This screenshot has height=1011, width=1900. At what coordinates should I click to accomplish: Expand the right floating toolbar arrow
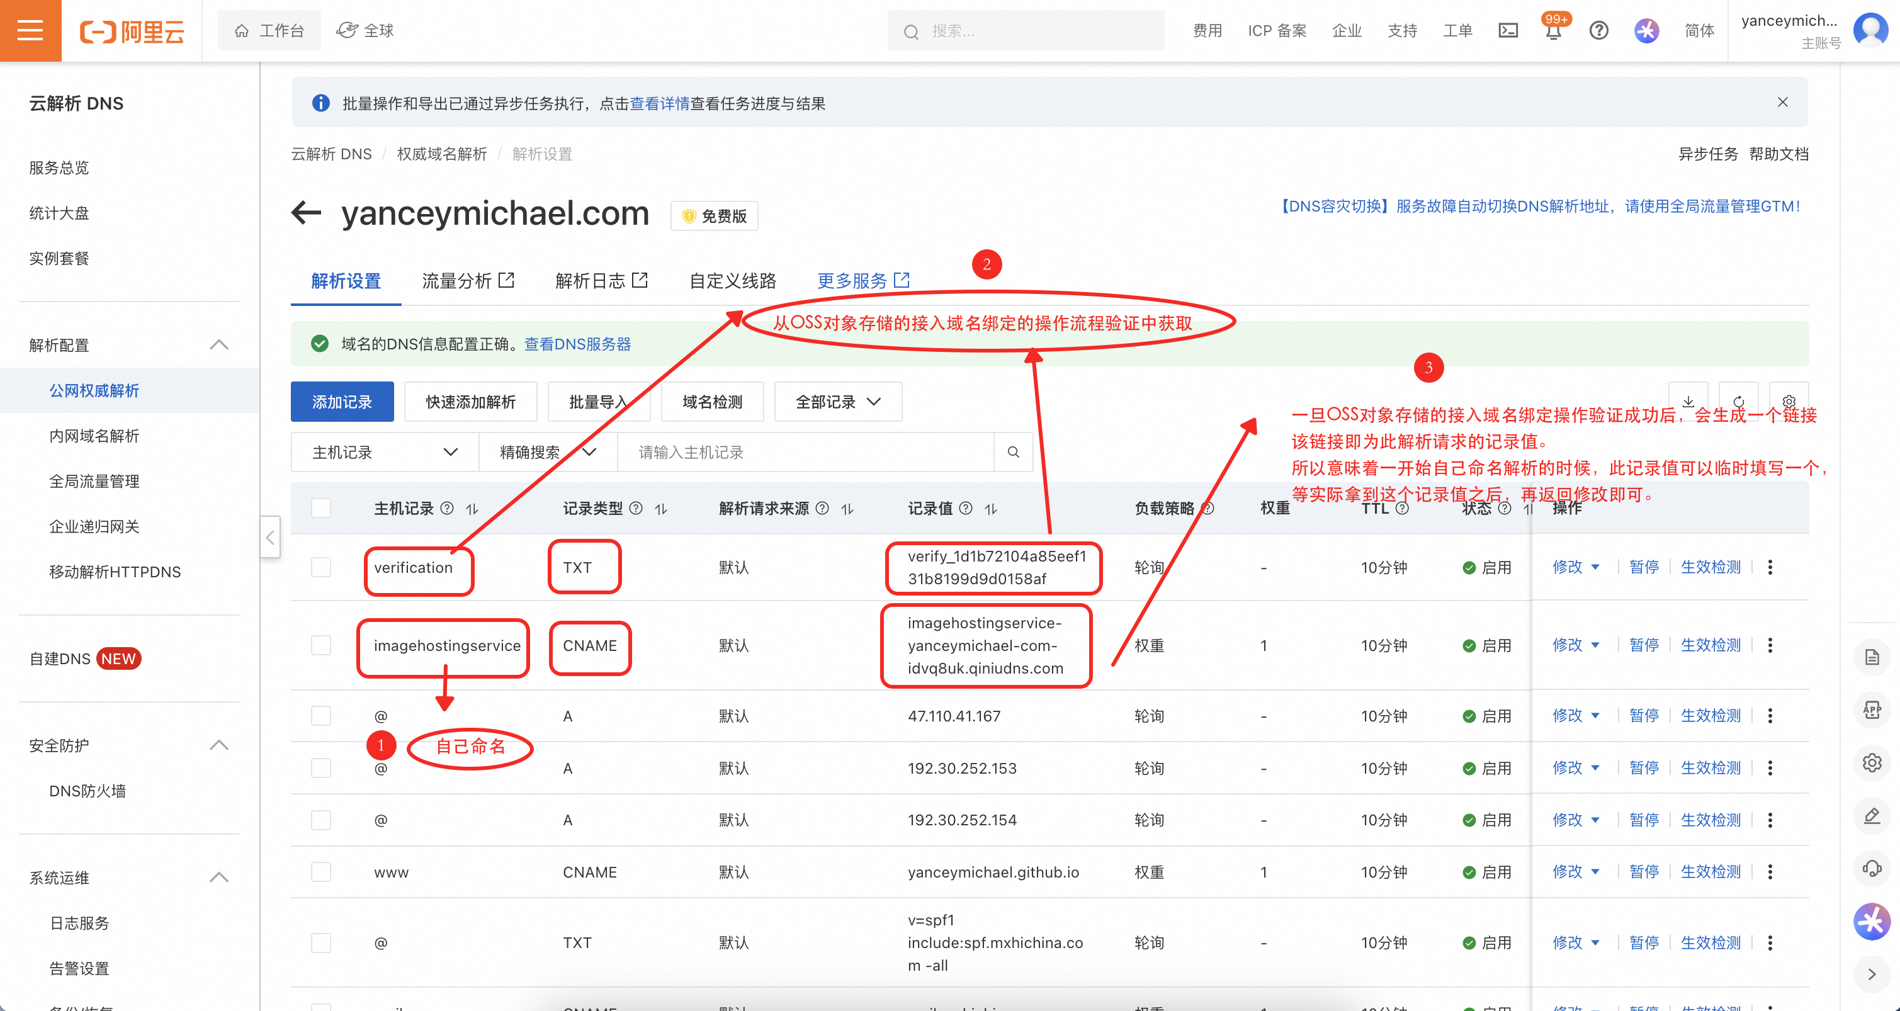pyautogui.click(x=1872, y=973)
